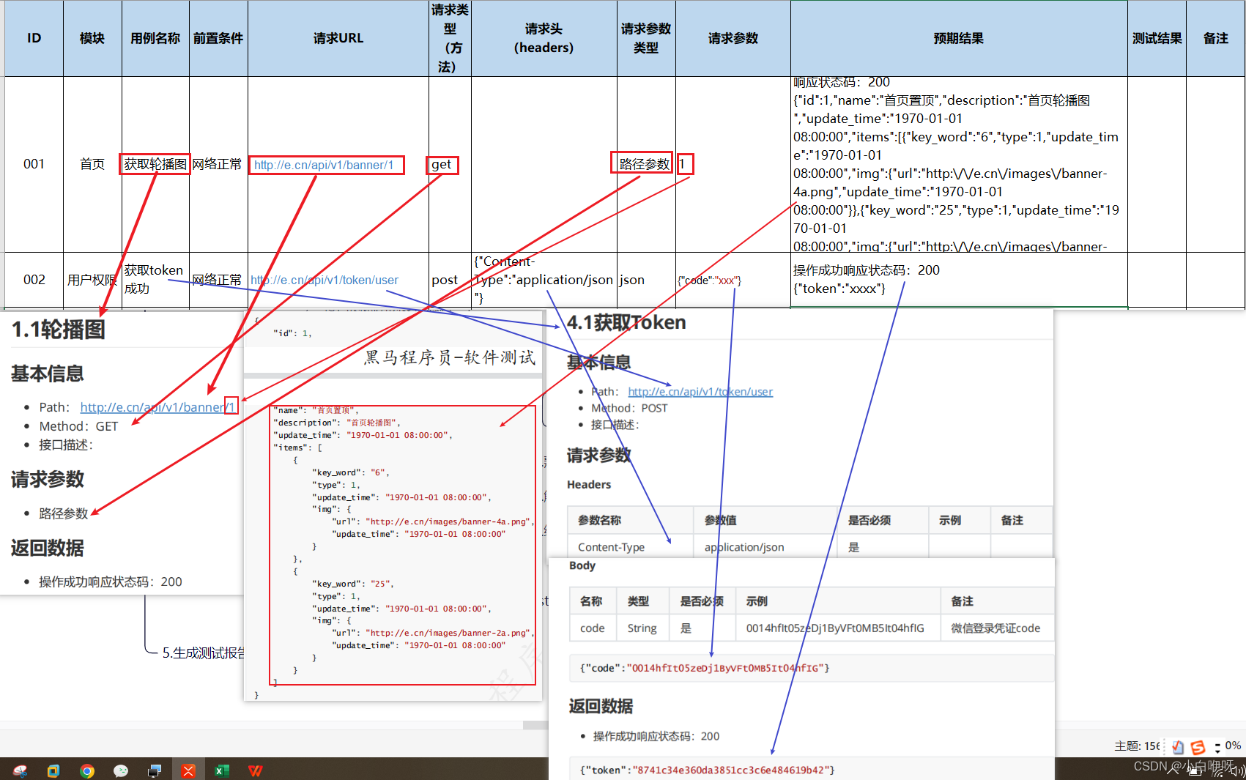Click the Content-Type cell in Headers table

coord(631,547)
